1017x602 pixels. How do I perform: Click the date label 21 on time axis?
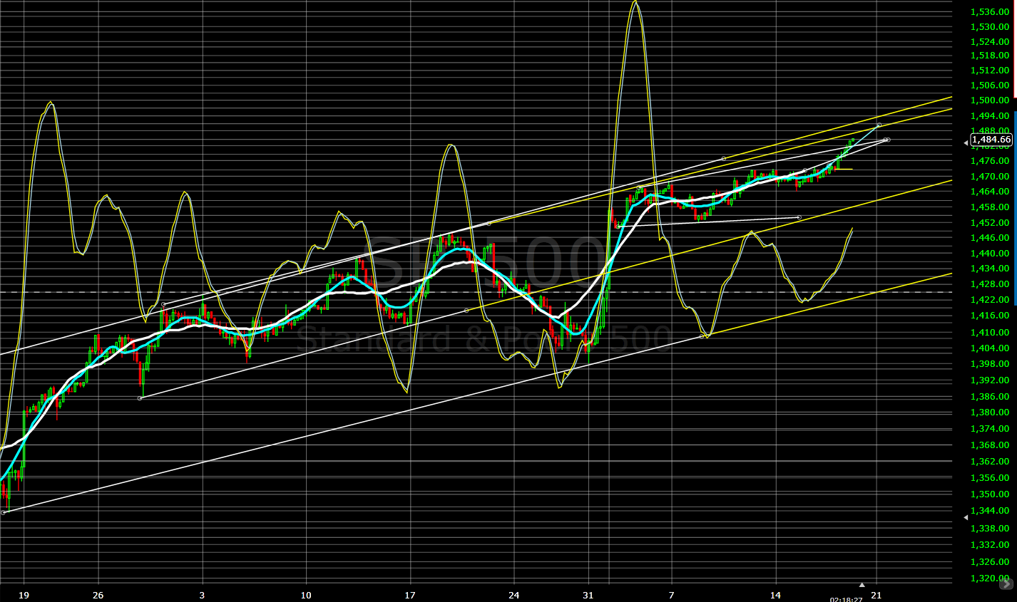pos(877,595)
